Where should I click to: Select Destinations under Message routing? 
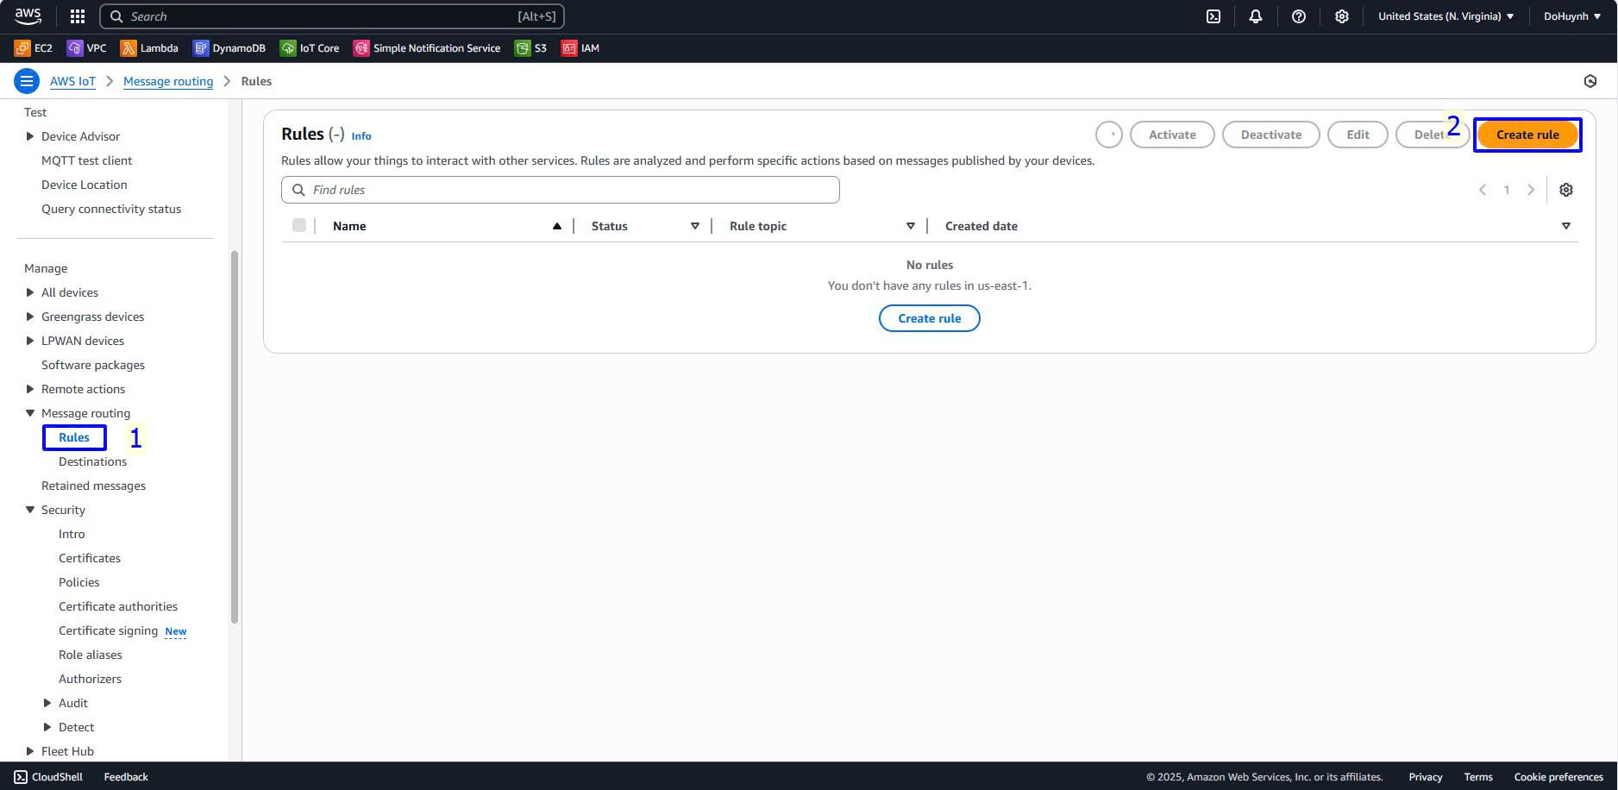(92, 461)
